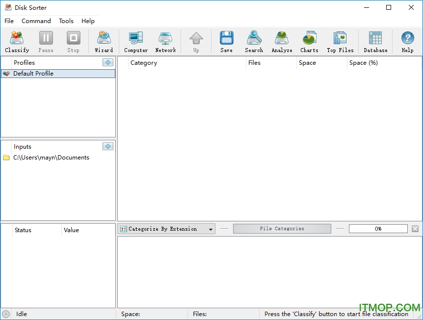Maximize the Disk Sorter window
The width and height of the screenshot is (423, 320).
[389, 7]
